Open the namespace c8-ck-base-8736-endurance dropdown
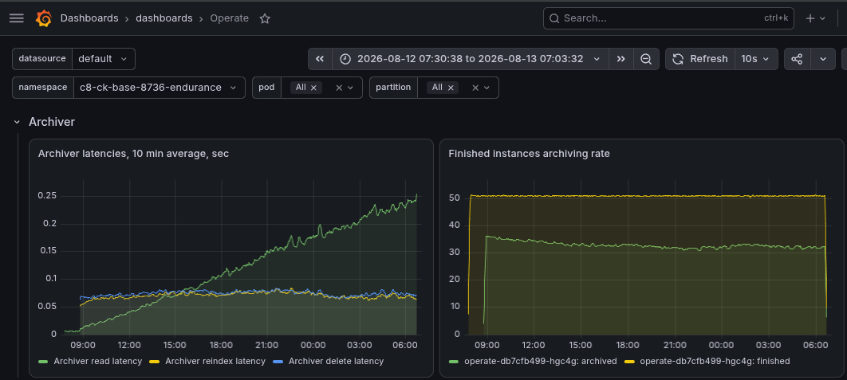847x380 pixels. pos(160,88)
